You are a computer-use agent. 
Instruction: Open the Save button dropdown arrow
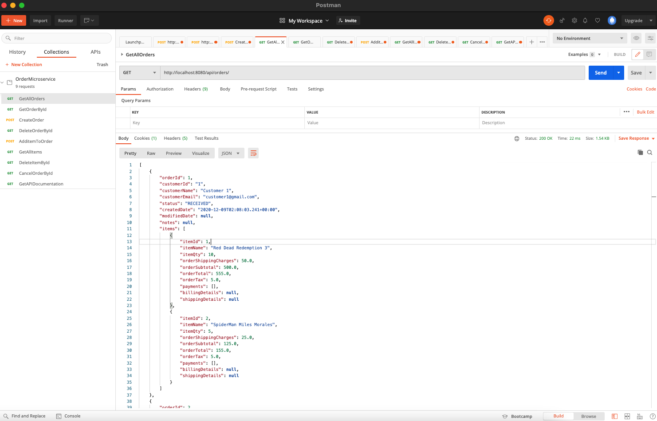650,73
